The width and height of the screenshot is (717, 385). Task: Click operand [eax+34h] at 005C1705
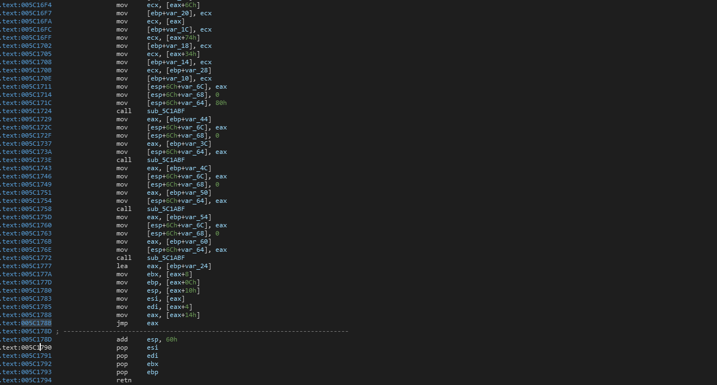tap(183, 54)
